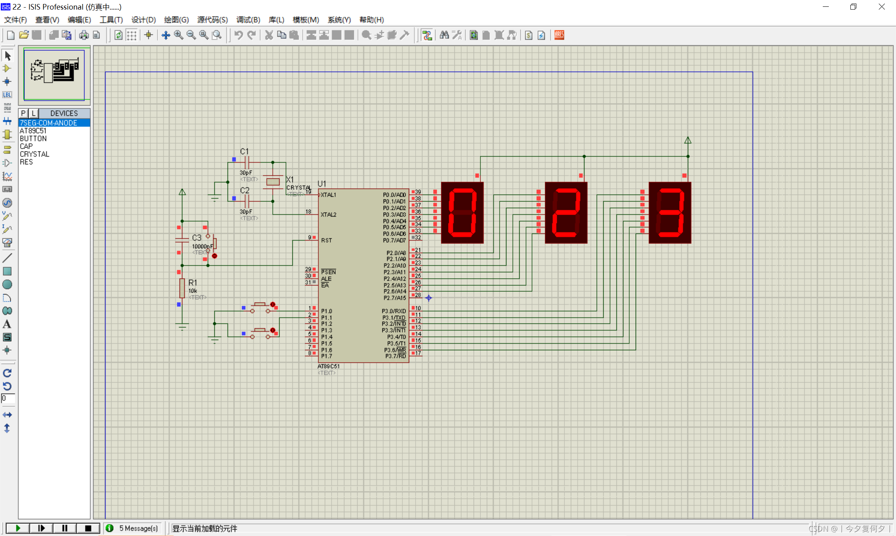Image resolution: width=896 pixels, height=536 pixels.
Task: Select the 2D text A tool
Action: pos(7,324)
